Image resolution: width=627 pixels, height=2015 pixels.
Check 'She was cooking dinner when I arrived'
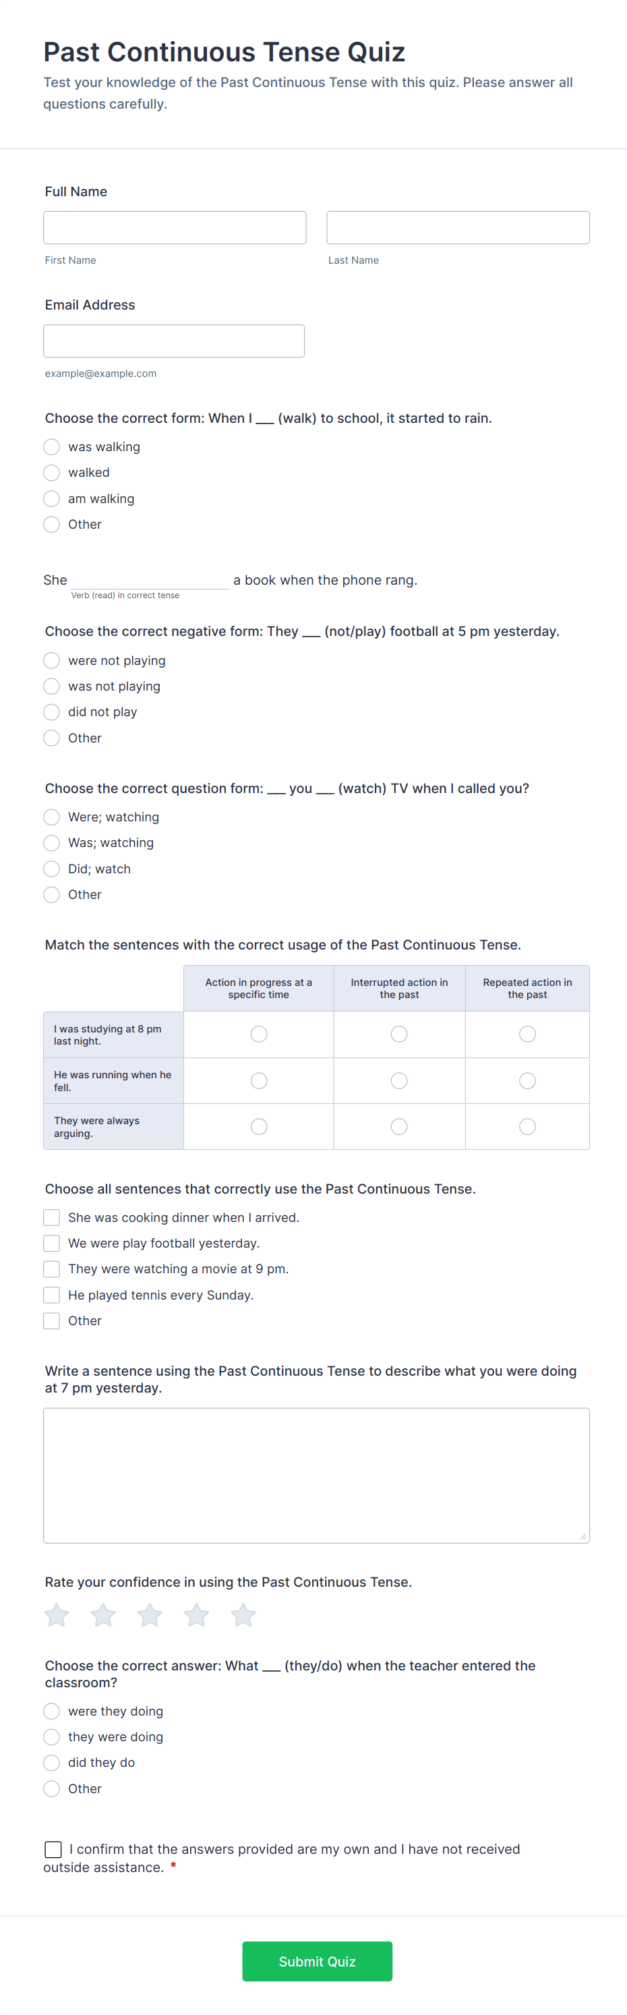[52, 1217]
